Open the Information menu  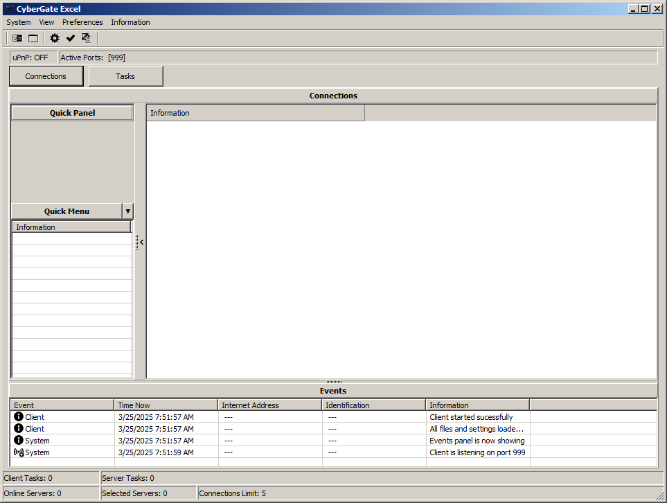tap(130, 22)
